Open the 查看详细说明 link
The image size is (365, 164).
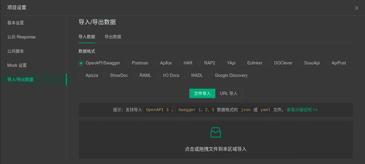click(x=302, y=110)
